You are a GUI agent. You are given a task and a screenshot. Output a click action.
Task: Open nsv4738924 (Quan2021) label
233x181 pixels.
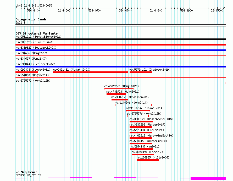click(x=123, y=92)
